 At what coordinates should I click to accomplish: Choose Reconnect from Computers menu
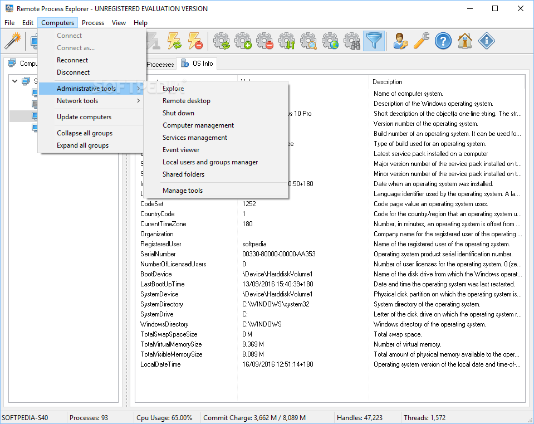click(91, 60)
